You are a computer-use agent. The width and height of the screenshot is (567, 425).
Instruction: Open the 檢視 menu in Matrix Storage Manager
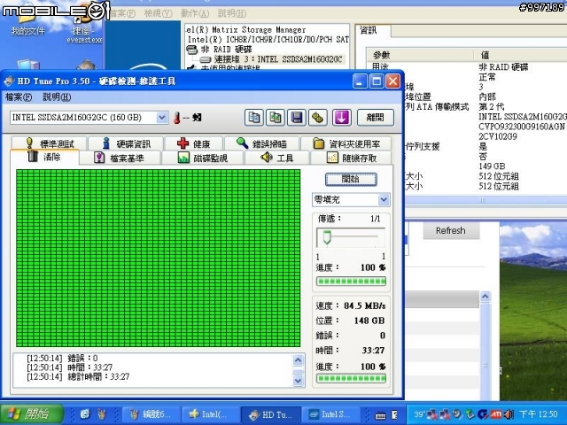point(158,13)
